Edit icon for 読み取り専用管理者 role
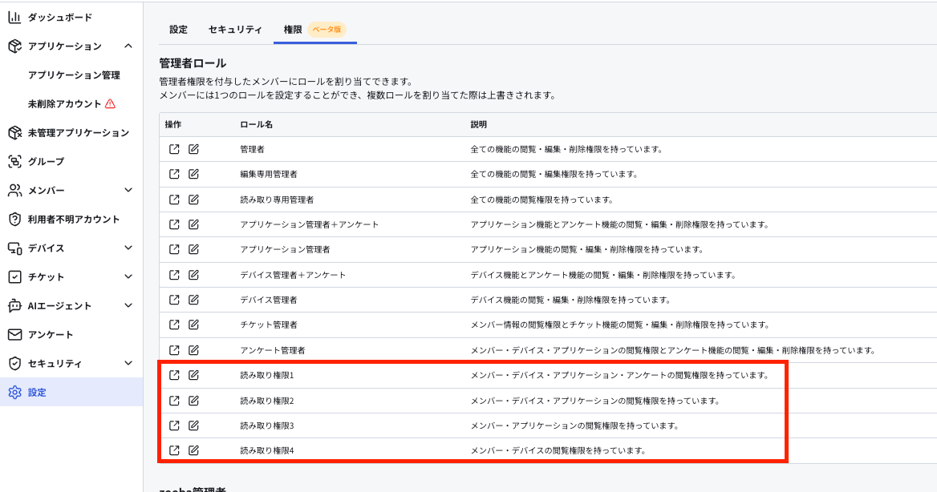This screenshot has width=937, height=492. (x=193, y=200)
